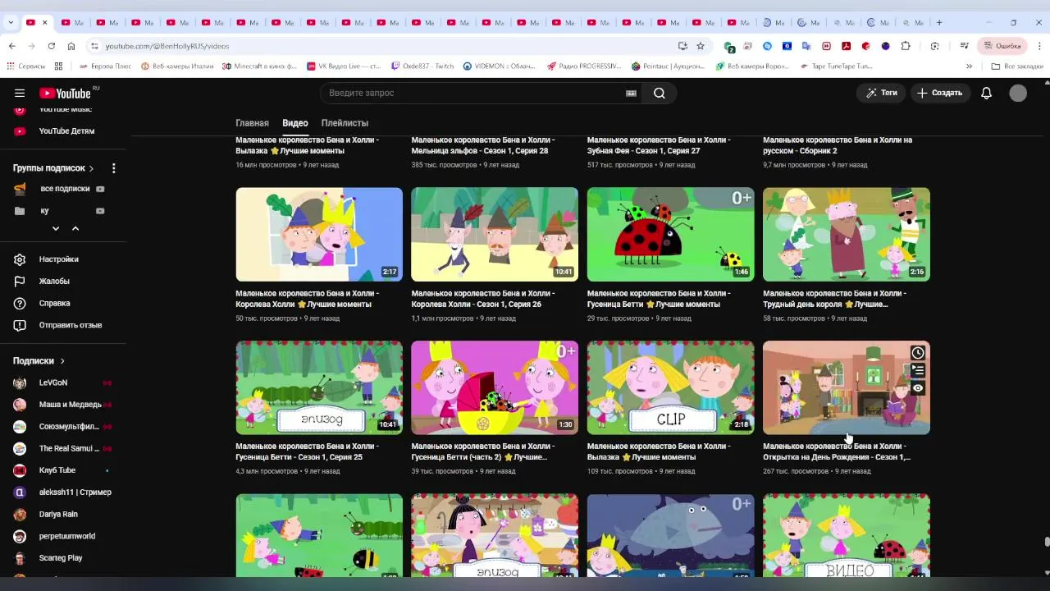
Task: Click the browser back arrow
Action: coord(11,46)
